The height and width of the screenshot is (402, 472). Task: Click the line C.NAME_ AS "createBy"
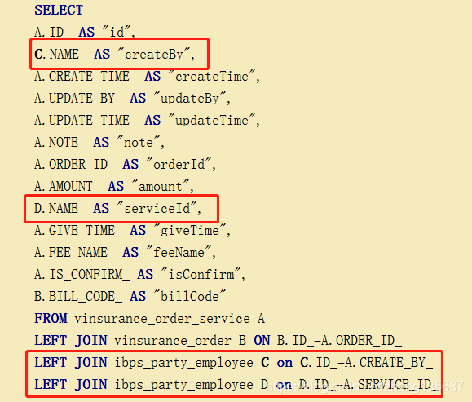tap(115, 54)
